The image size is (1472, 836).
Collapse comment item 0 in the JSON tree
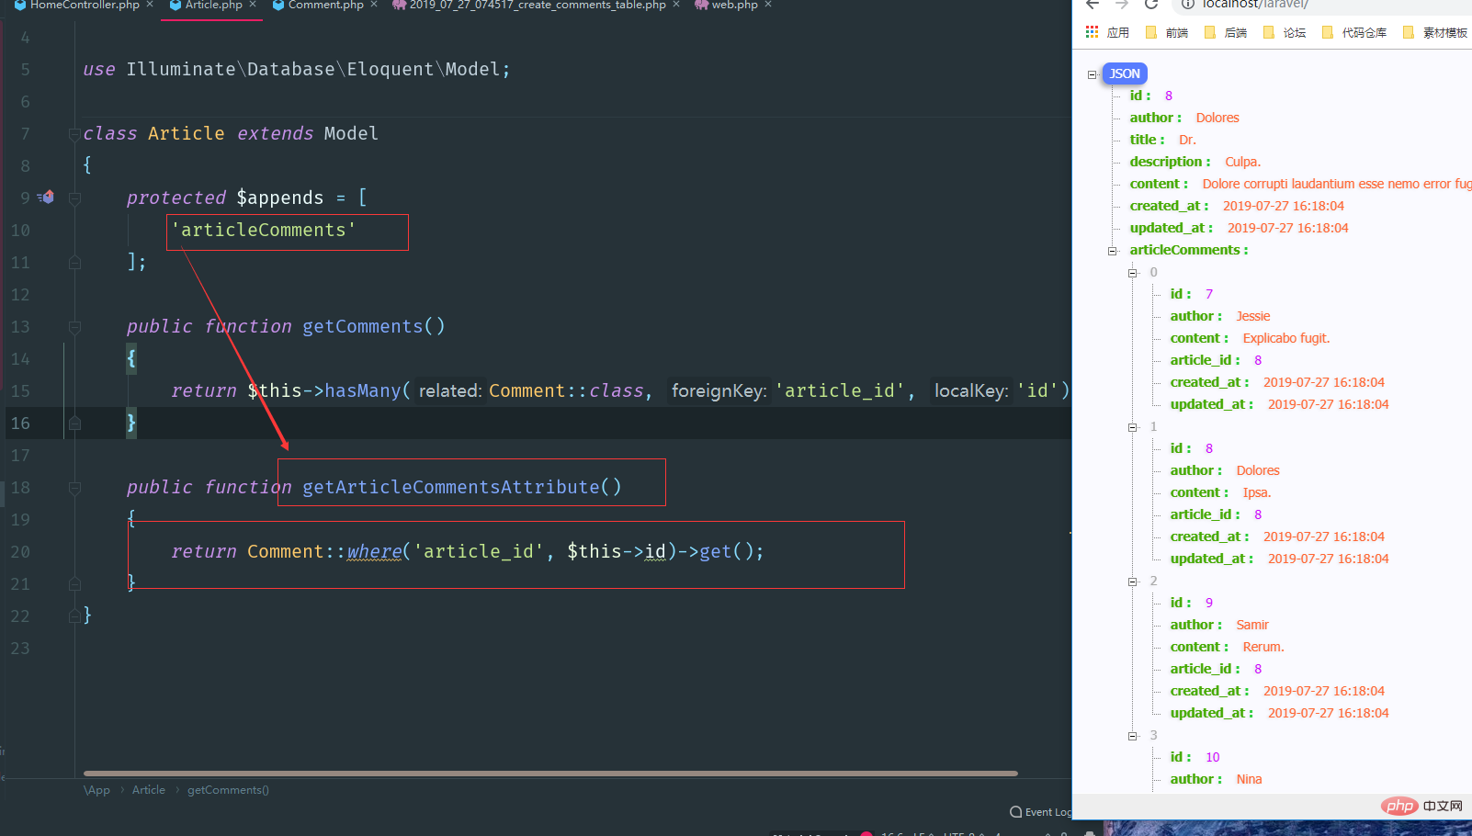1133,273
